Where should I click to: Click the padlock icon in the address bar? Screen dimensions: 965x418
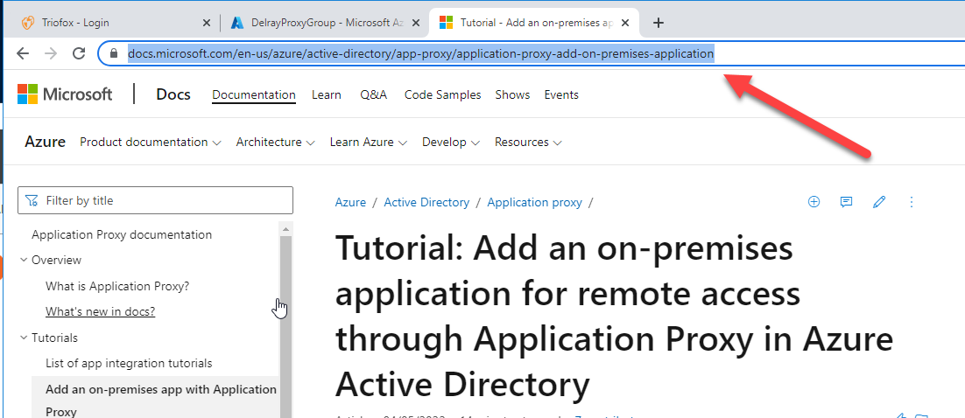pyautogui.click(x=113, y=53)
